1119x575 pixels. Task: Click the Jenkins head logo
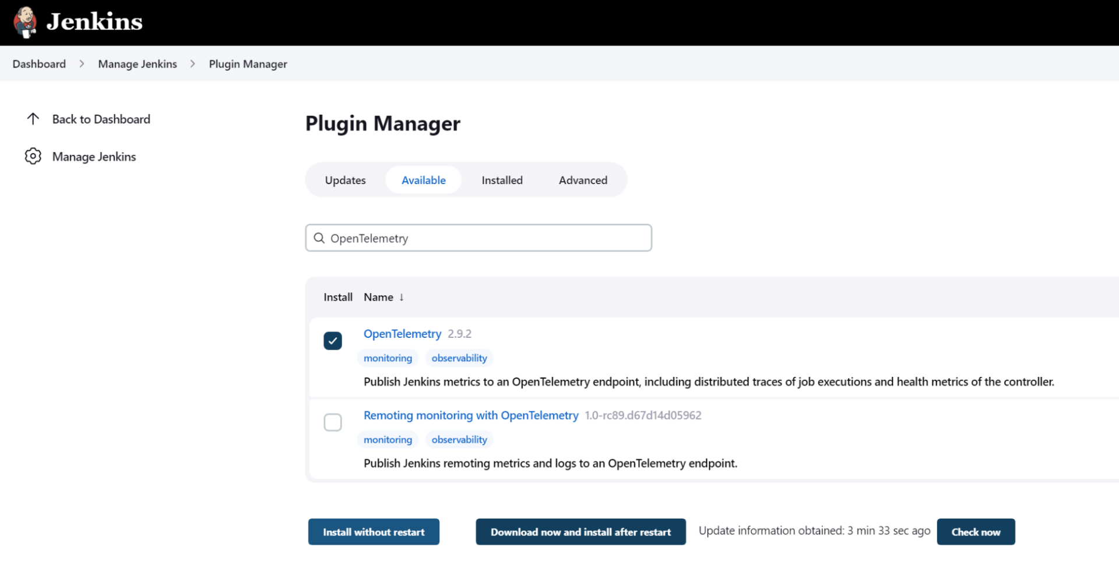tap(26, 22)
